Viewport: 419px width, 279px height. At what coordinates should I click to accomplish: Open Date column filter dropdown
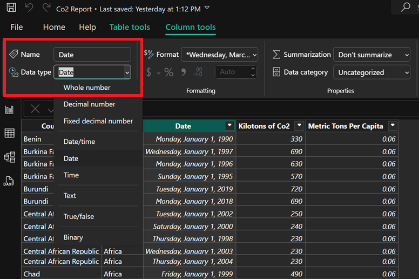[229, 125]
